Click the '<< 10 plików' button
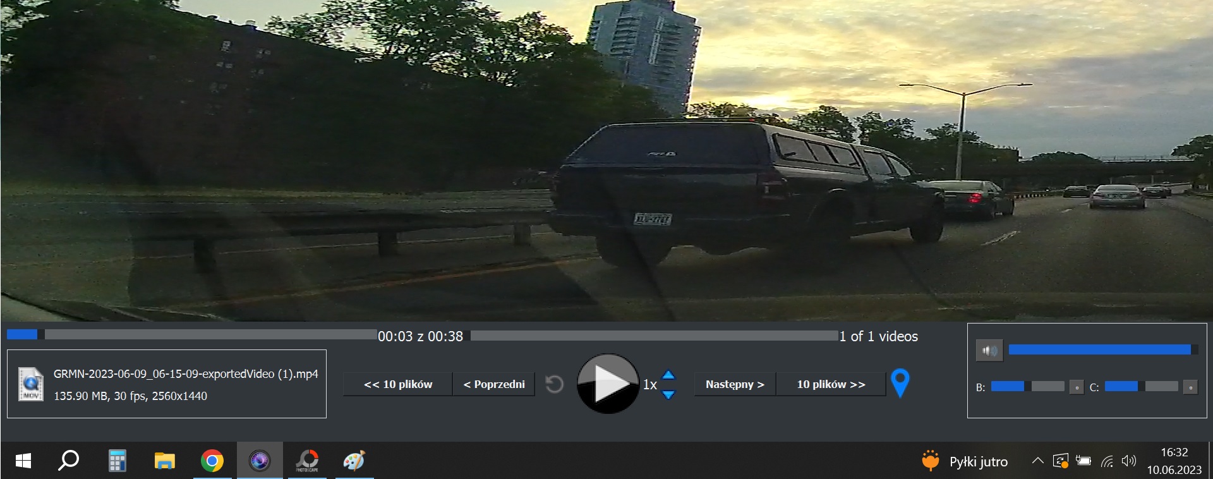 (398, 384)
